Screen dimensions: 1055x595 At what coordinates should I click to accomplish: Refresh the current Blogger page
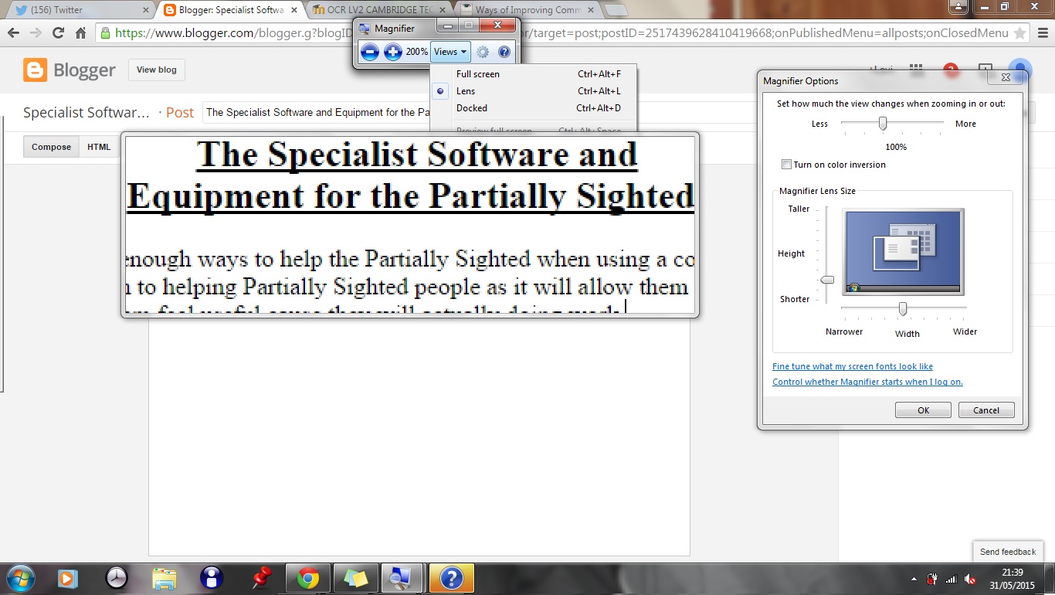pyautogui.click(x=56, y=33)
